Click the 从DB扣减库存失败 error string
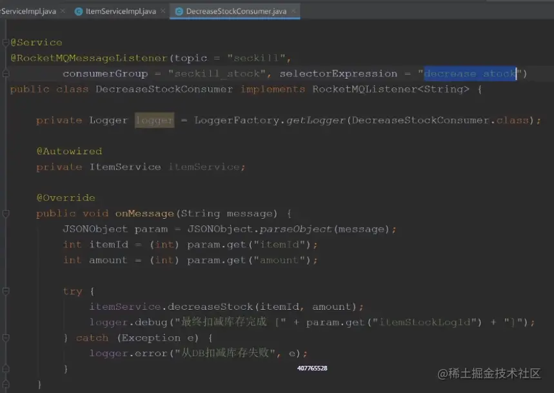Screen dimensions: 554x393 pyautogui.click(x=225, y=353)
